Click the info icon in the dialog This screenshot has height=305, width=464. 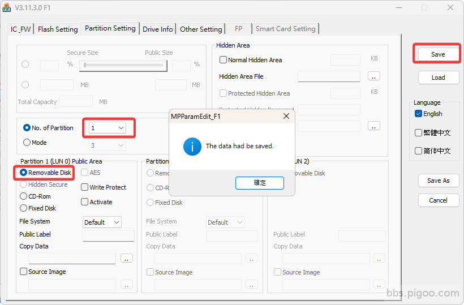click(192, 146)
